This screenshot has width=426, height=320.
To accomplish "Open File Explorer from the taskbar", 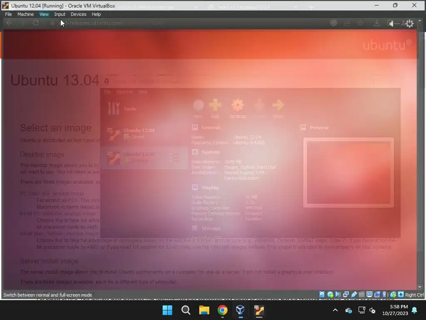I will click(204, 310).
